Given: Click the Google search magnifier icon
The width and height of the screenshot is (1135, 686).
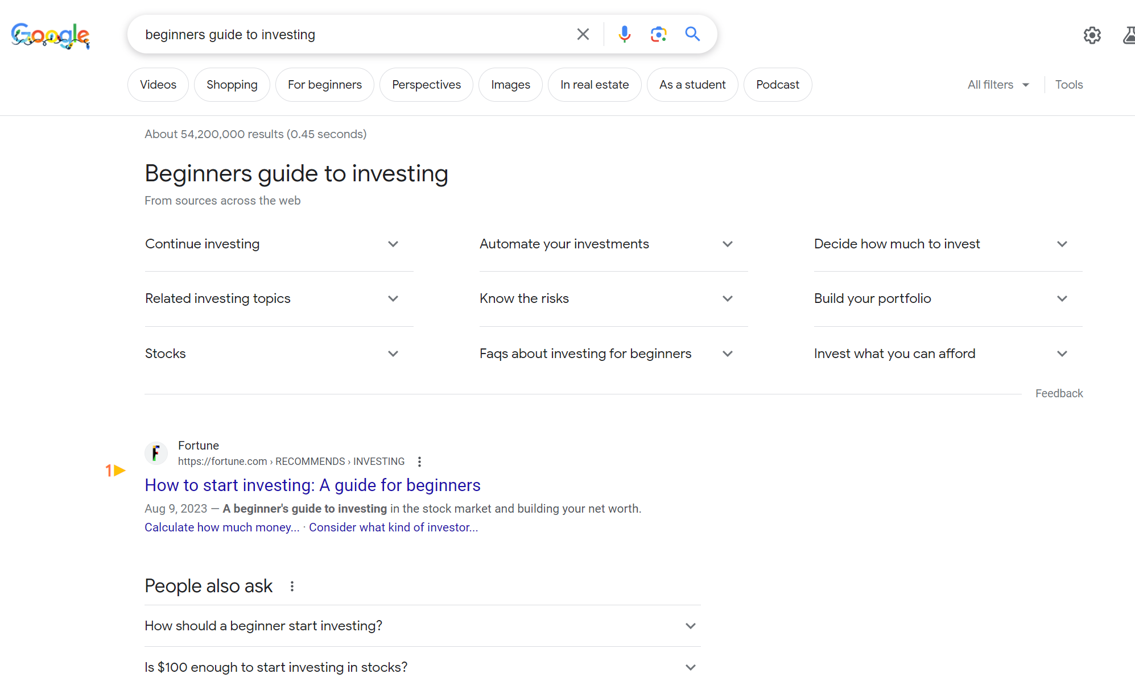Looking at the screenshot, I should [692, 34].
